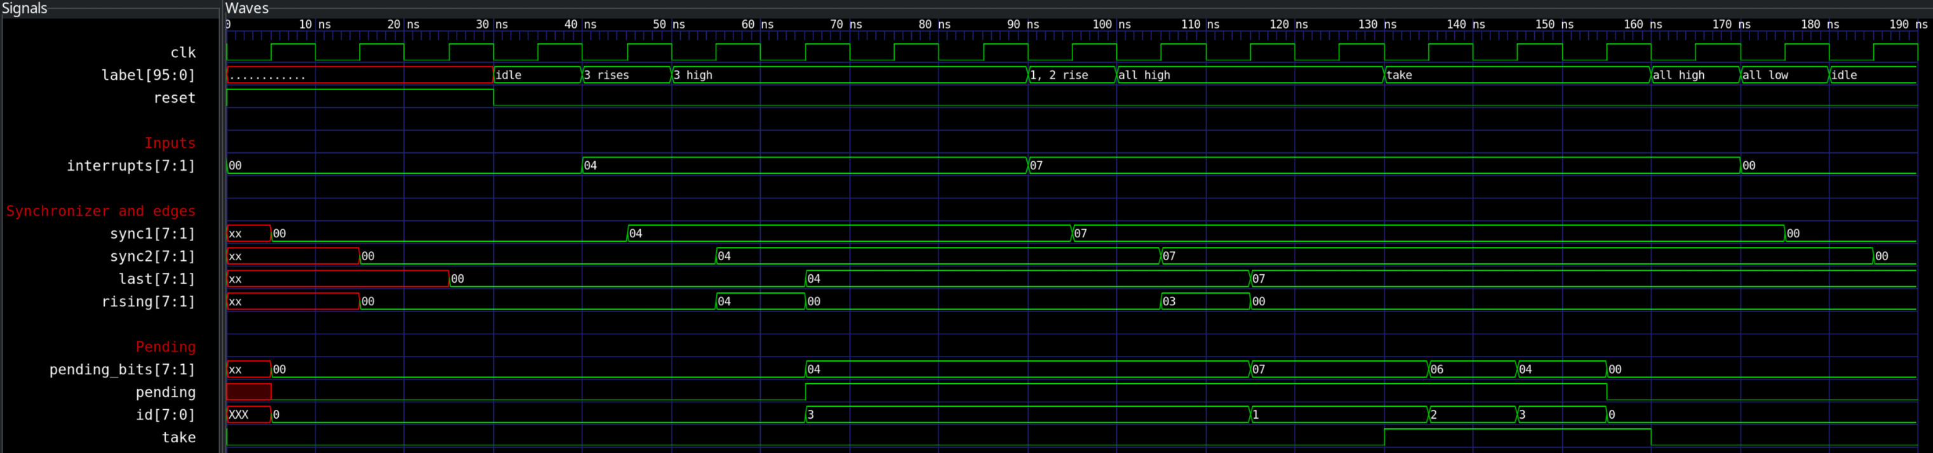The image size is (1933, 453).
Task: Select the sync2[7:1] signal
Action: (x=152, y=256)
